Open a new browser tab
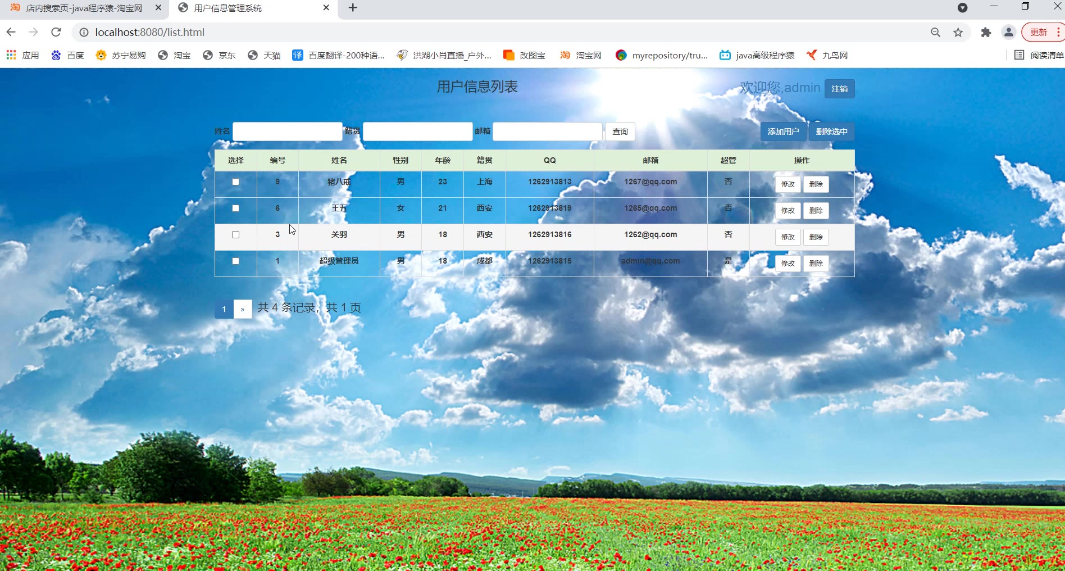 (x=353, y=8)
